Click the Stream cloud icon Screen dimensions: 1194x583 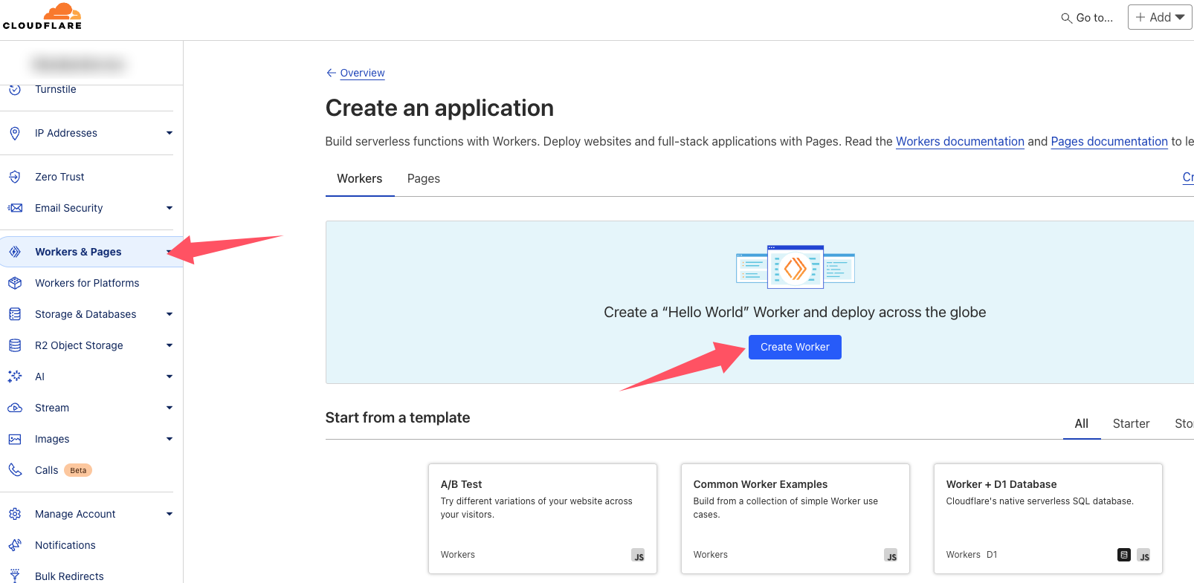15,408
